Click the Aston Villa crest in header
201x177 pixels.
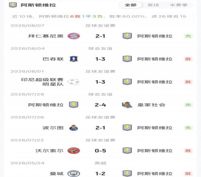point(13,5)
